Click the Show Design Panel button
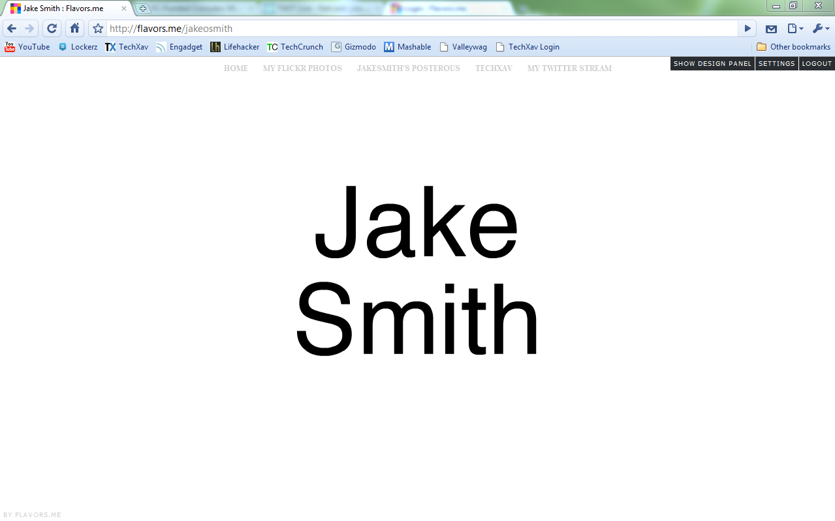 pyautogui.click(x=712, y=64)
